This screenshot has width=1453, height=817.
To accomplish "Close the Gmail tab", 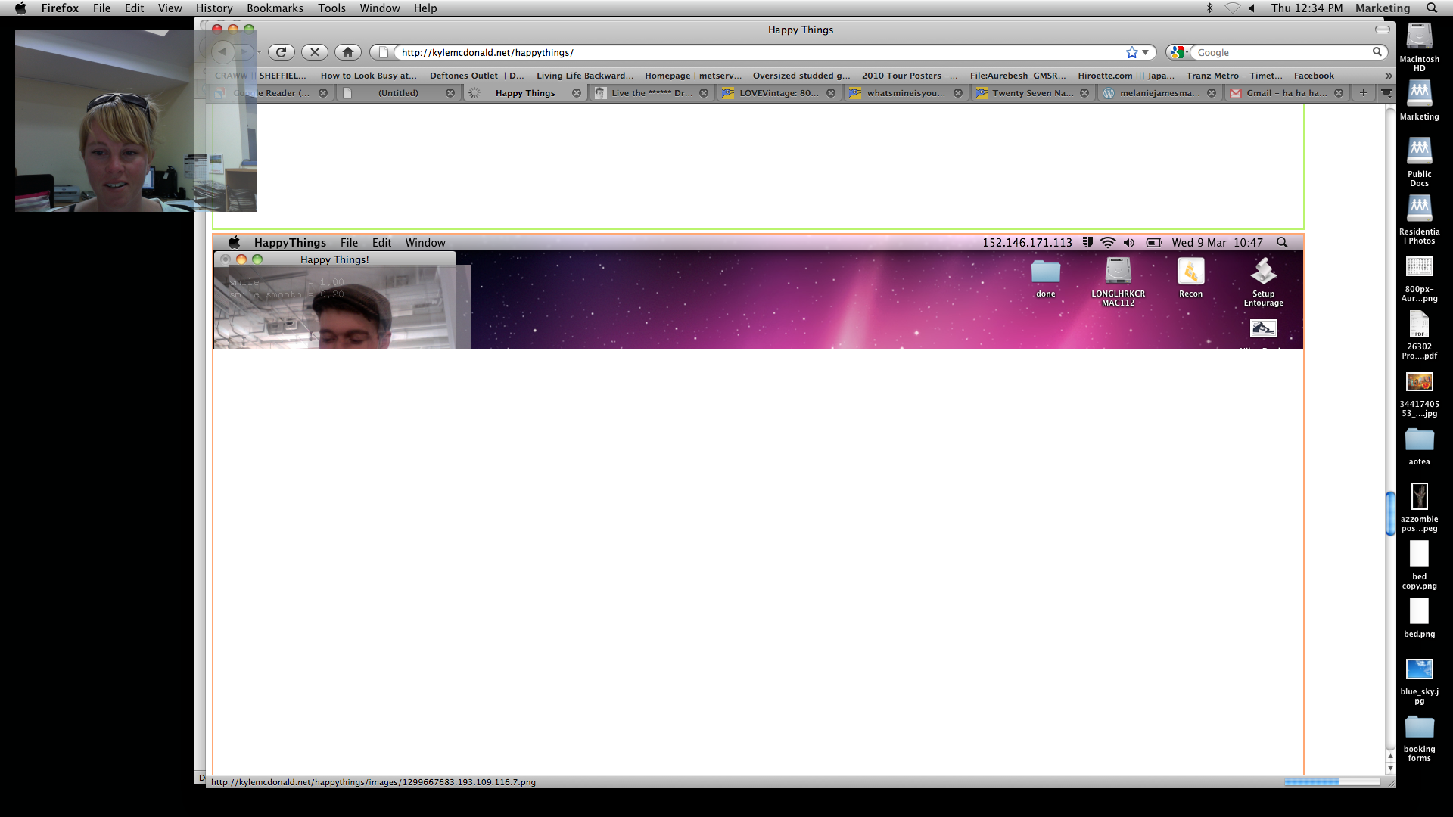I will pos(1339,93).
